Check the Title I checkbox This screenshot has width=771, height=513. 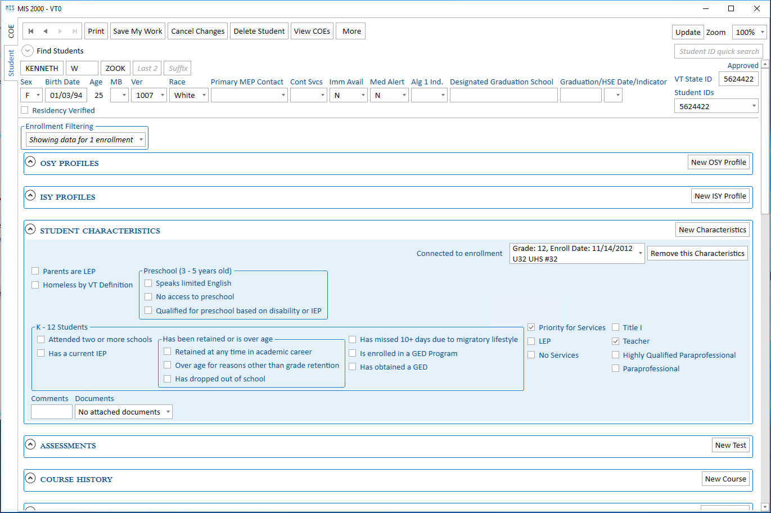click(x=615, y=327)
